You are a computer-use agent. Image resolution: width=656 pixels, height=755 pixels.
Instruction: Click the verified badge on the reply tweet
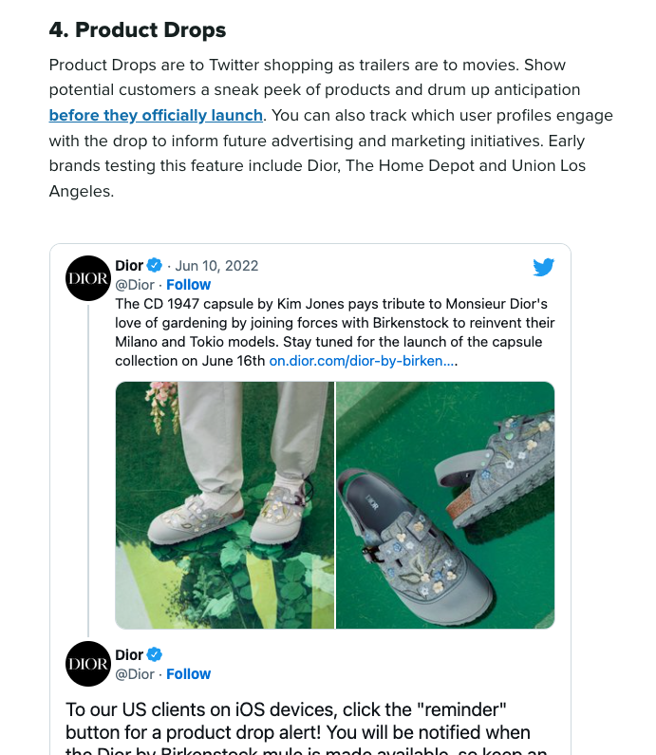tap(155, 655)
